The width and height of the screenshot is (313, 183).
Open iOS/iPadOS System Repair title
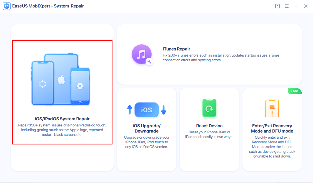(x=62, y=119)
